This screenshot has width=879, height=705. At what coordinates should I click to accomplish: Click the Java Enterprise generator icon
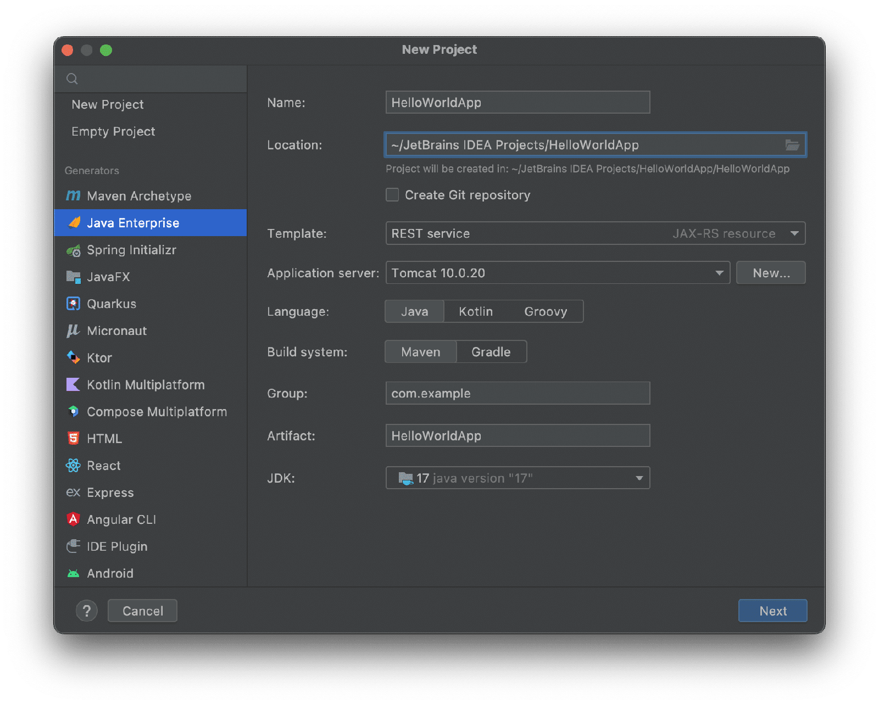74,222
